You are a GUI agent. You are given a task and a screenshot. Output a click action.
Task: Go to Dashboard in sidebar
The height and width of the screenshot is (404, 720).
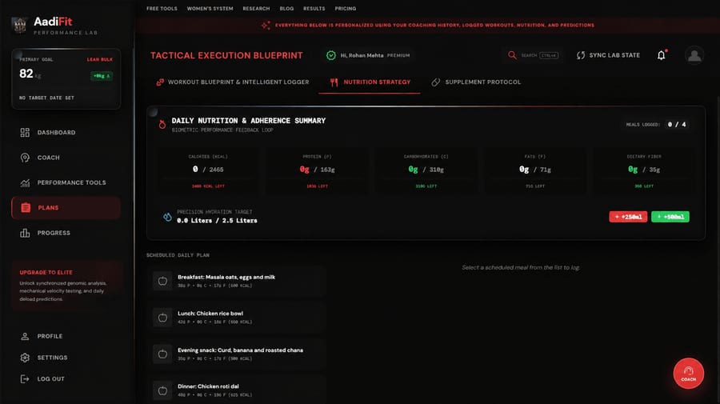click(57, 133)
